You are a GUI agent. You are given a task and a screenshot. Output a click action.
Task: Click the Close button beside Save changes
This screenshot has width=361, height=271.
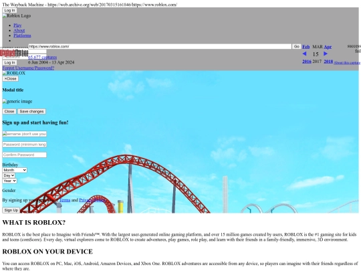click(x=9, y=112)
